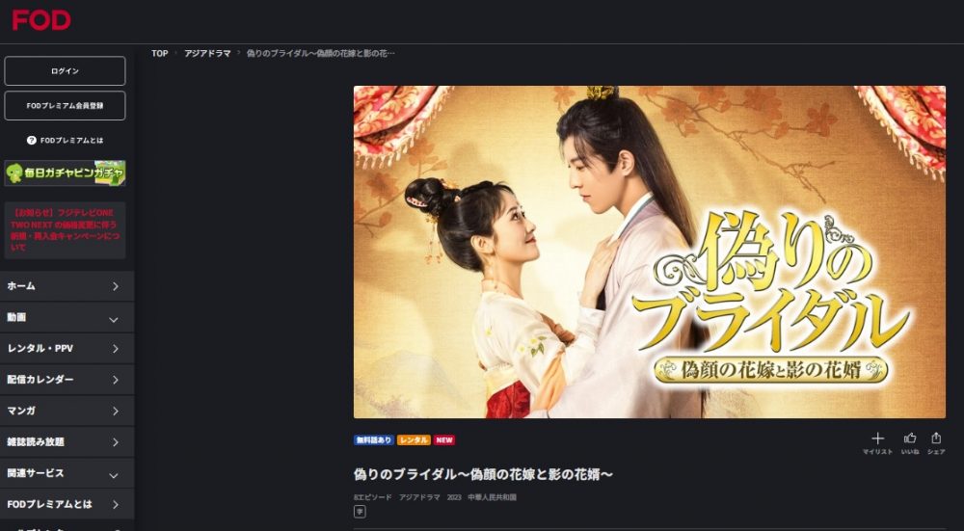Click the question mark FODプレミアムとは icon
Screen dimensions: 964x531
(32, 140)
